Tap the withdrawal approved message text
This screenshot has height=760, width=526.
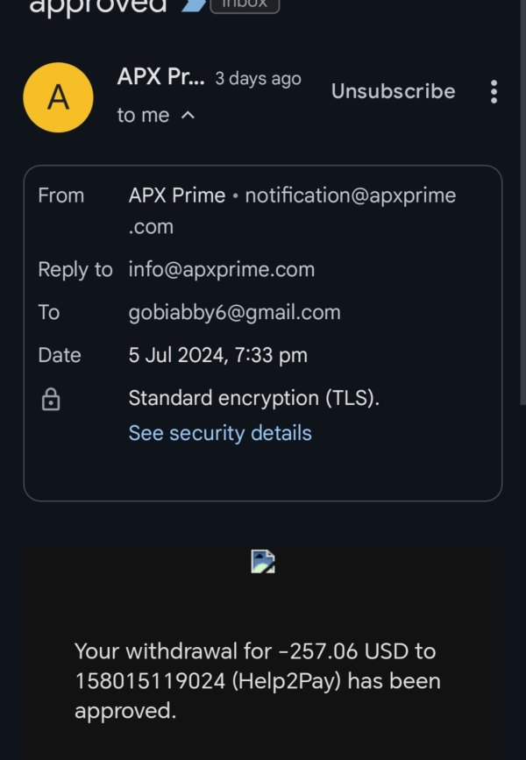pyautogui.click(x=256, y=680)
